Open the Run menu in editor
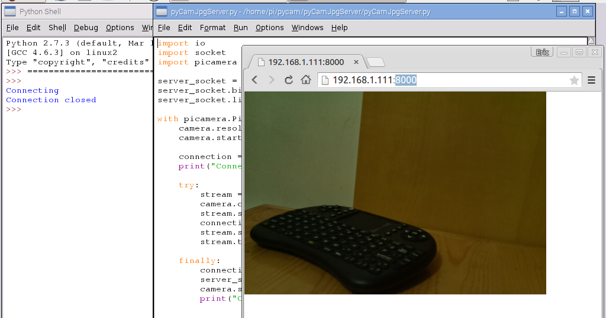606x318 pixels. pos(240,27)
